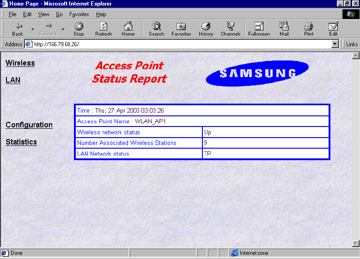Click the Internet Explorer title bar icon
The width and height of the screenshot is (360, 259).
(x=4, y=3)
